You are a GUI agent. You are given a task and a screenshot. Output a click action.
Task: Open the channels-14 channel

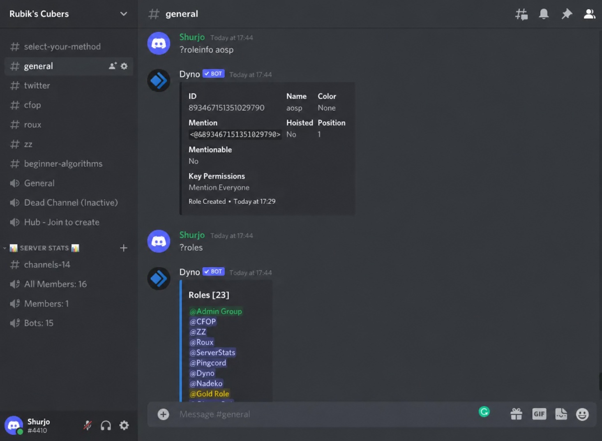[69, 265]
